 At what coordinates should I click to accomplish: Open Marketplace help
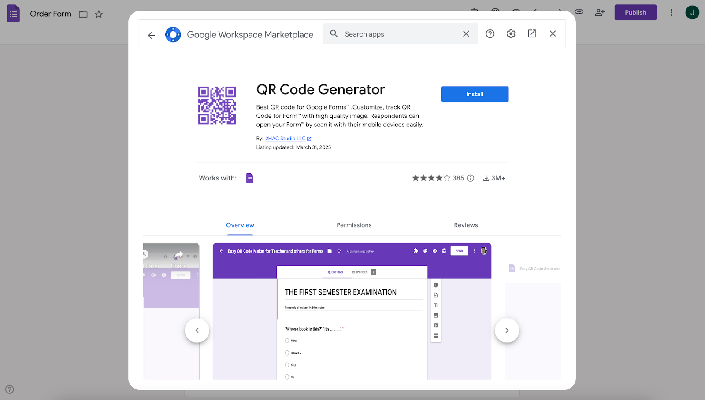click(x=490, y=34)
